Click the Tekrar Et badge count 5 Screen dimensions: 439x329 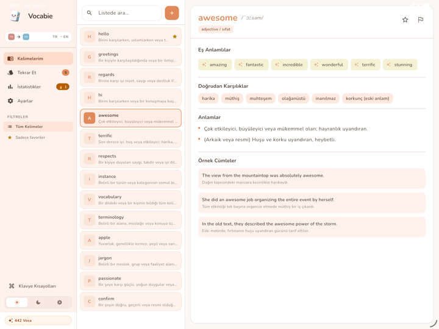pos(65,73)
